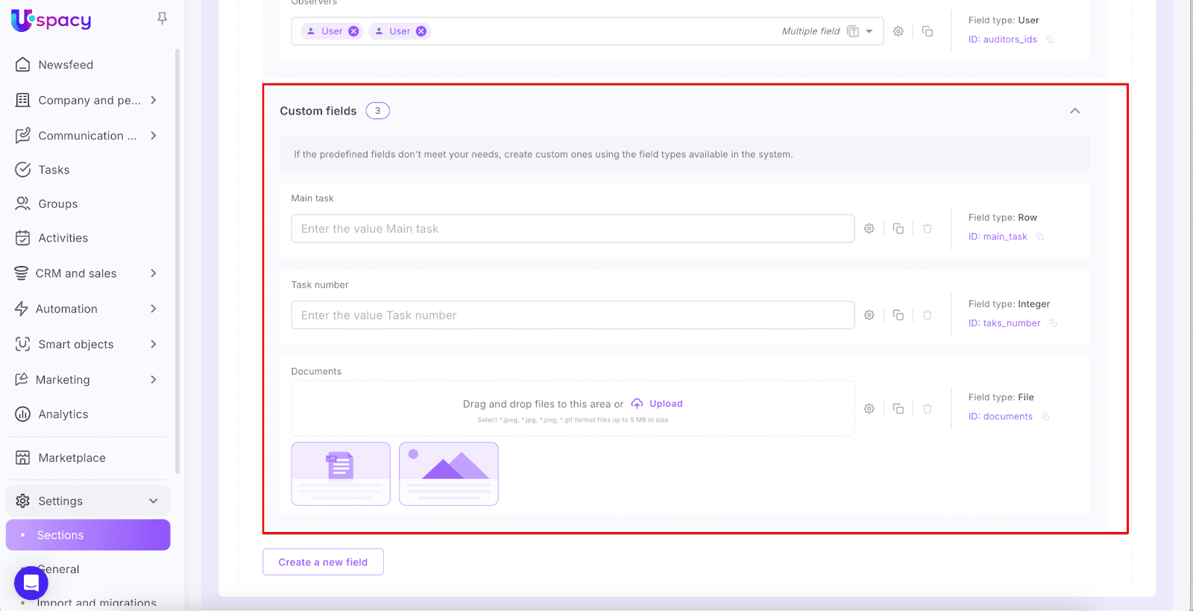This screenshot has width=1193, height=611.
Task: Click the pin sidebar icon
Action: [162, 19]
